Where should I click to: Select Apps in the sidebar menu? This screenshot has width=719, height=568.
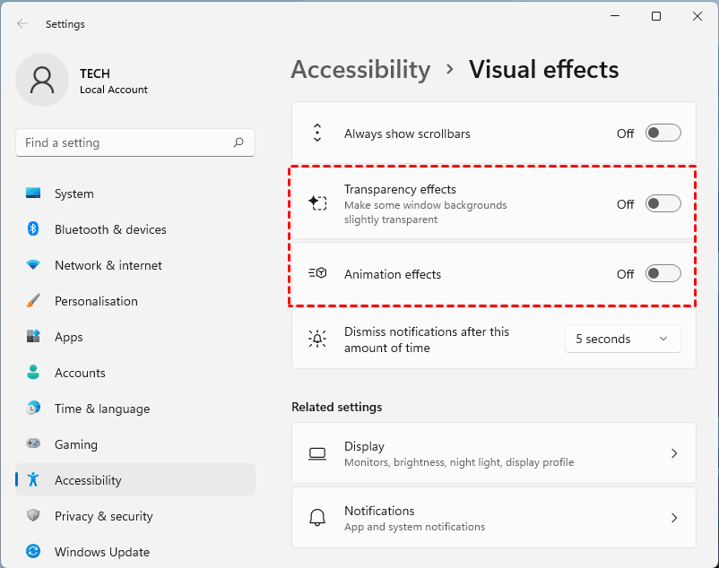pos(69,337)
